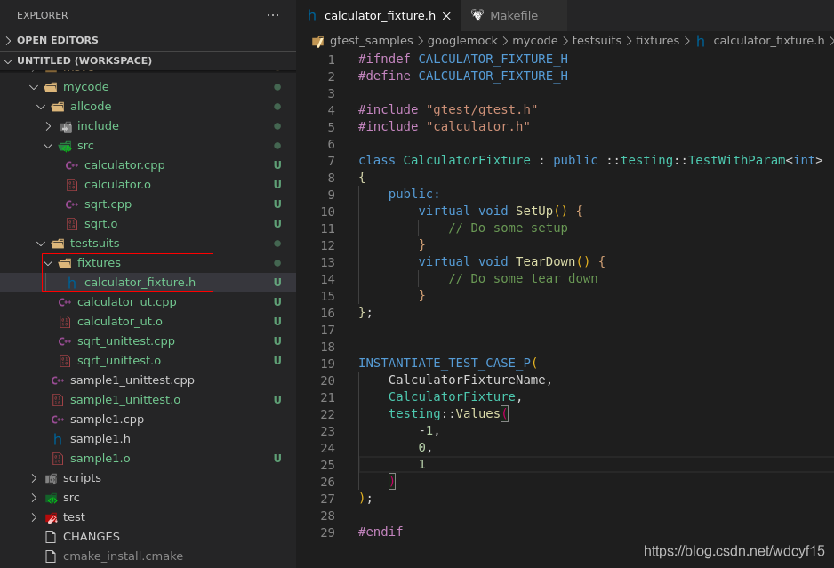The height and width of the screenshot is (568, 834).
Task: Click the SetUp function name on line 10
Action: [534, 212]
